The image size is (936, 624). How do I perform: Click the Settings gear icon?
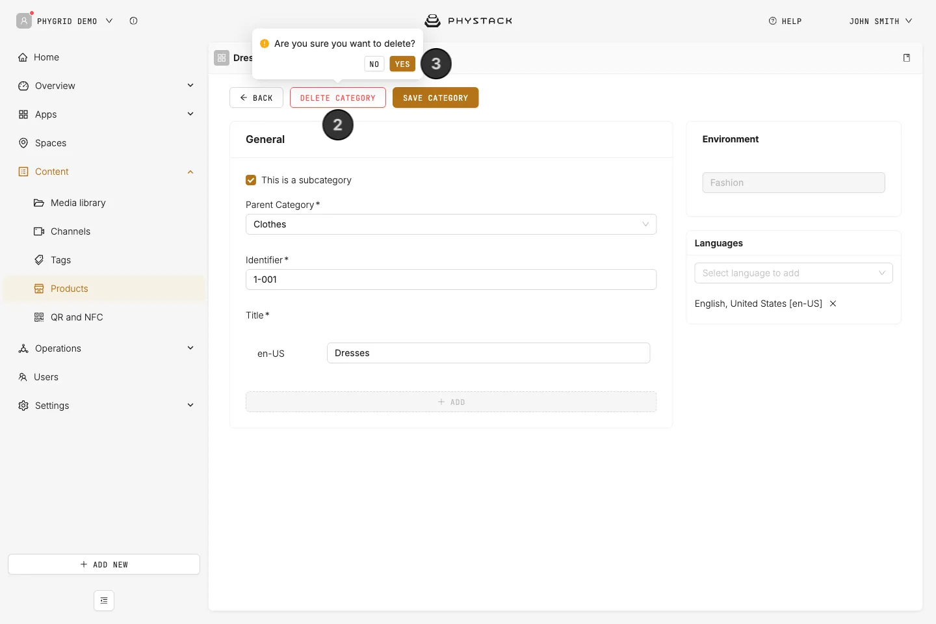pyautogui.click(x=23, y=406)
